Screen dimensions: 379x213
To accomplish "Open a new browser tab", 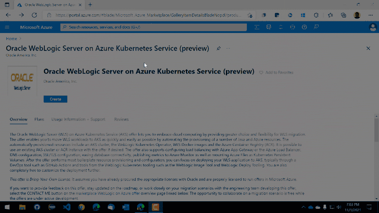I will (x=90, y=5).
